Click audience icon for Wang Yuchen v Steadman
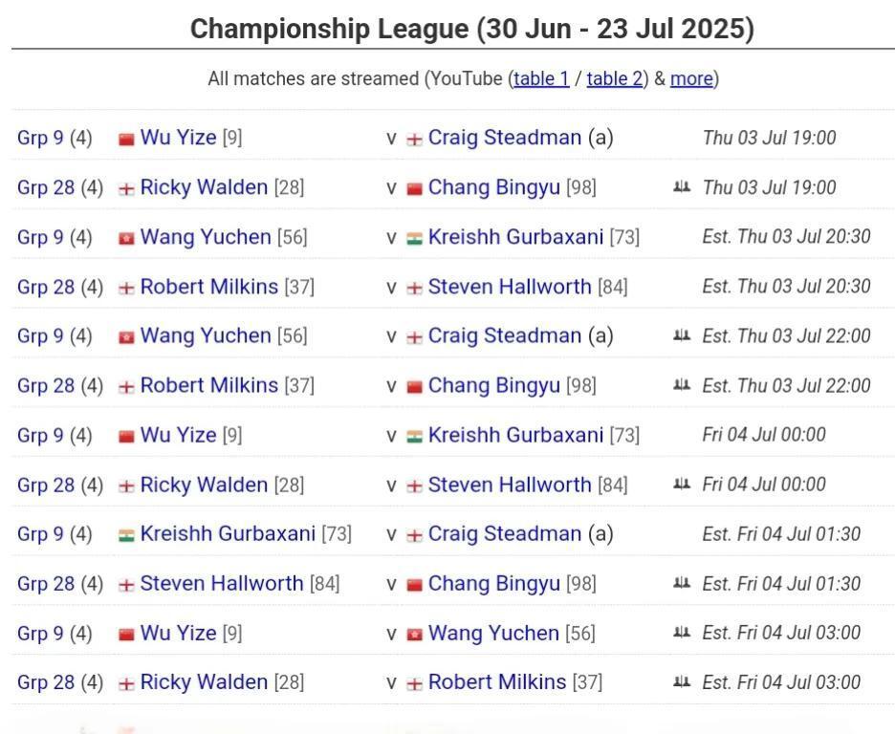Screen dimensions: 895x734 pyautogui.click(x=682, y=335)
